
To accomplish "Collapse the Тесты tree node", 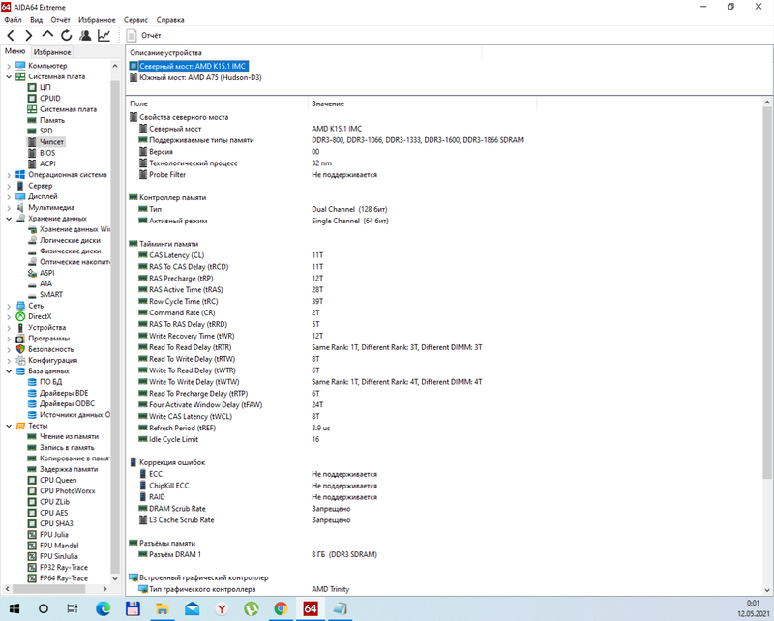I will click(9, 426).
